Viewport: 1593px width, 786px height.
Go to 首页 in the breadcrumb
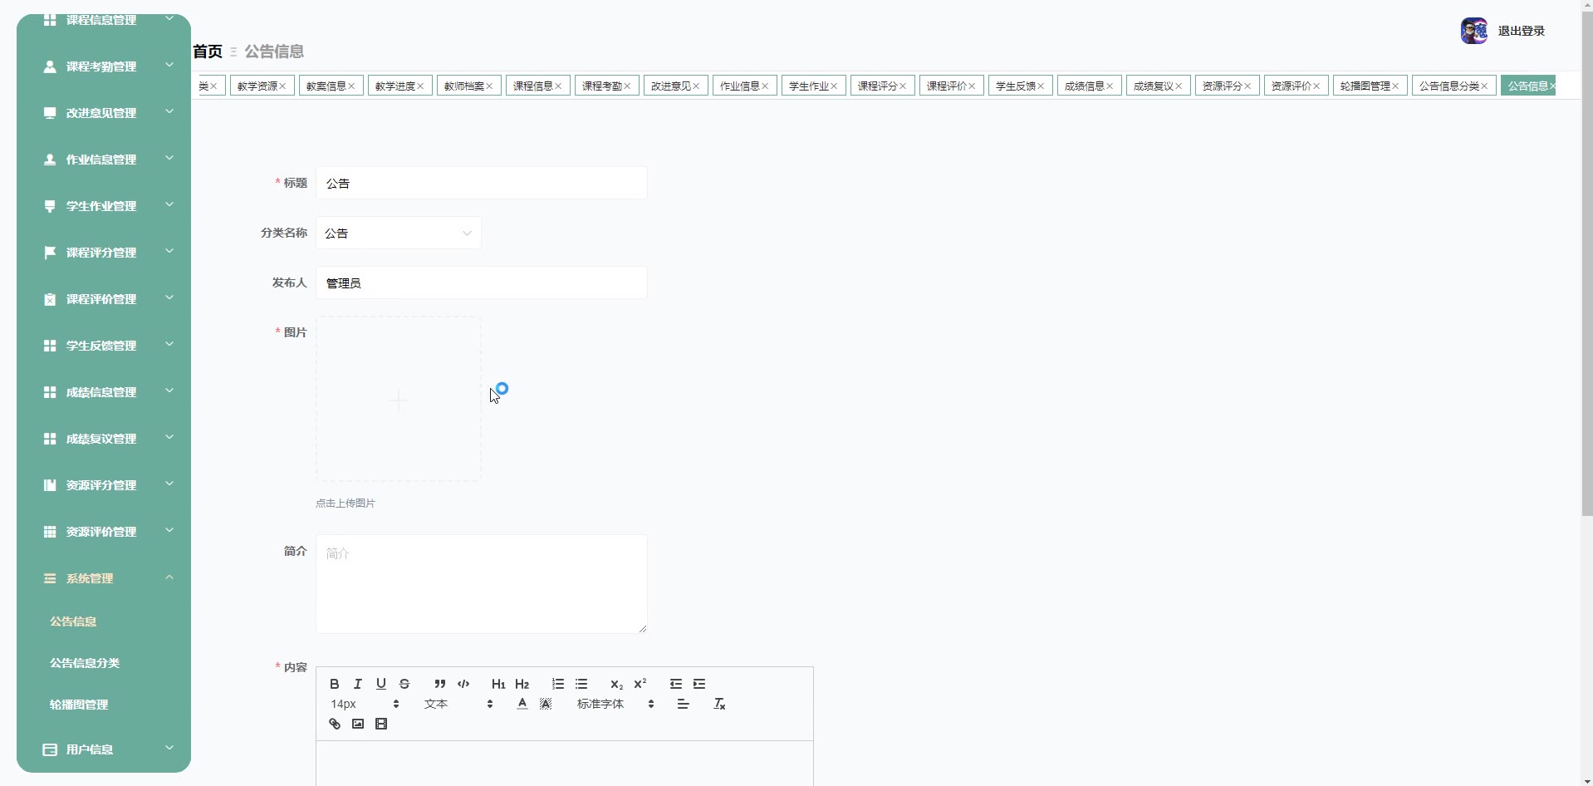pyautogui.click(x=208, y=52)
